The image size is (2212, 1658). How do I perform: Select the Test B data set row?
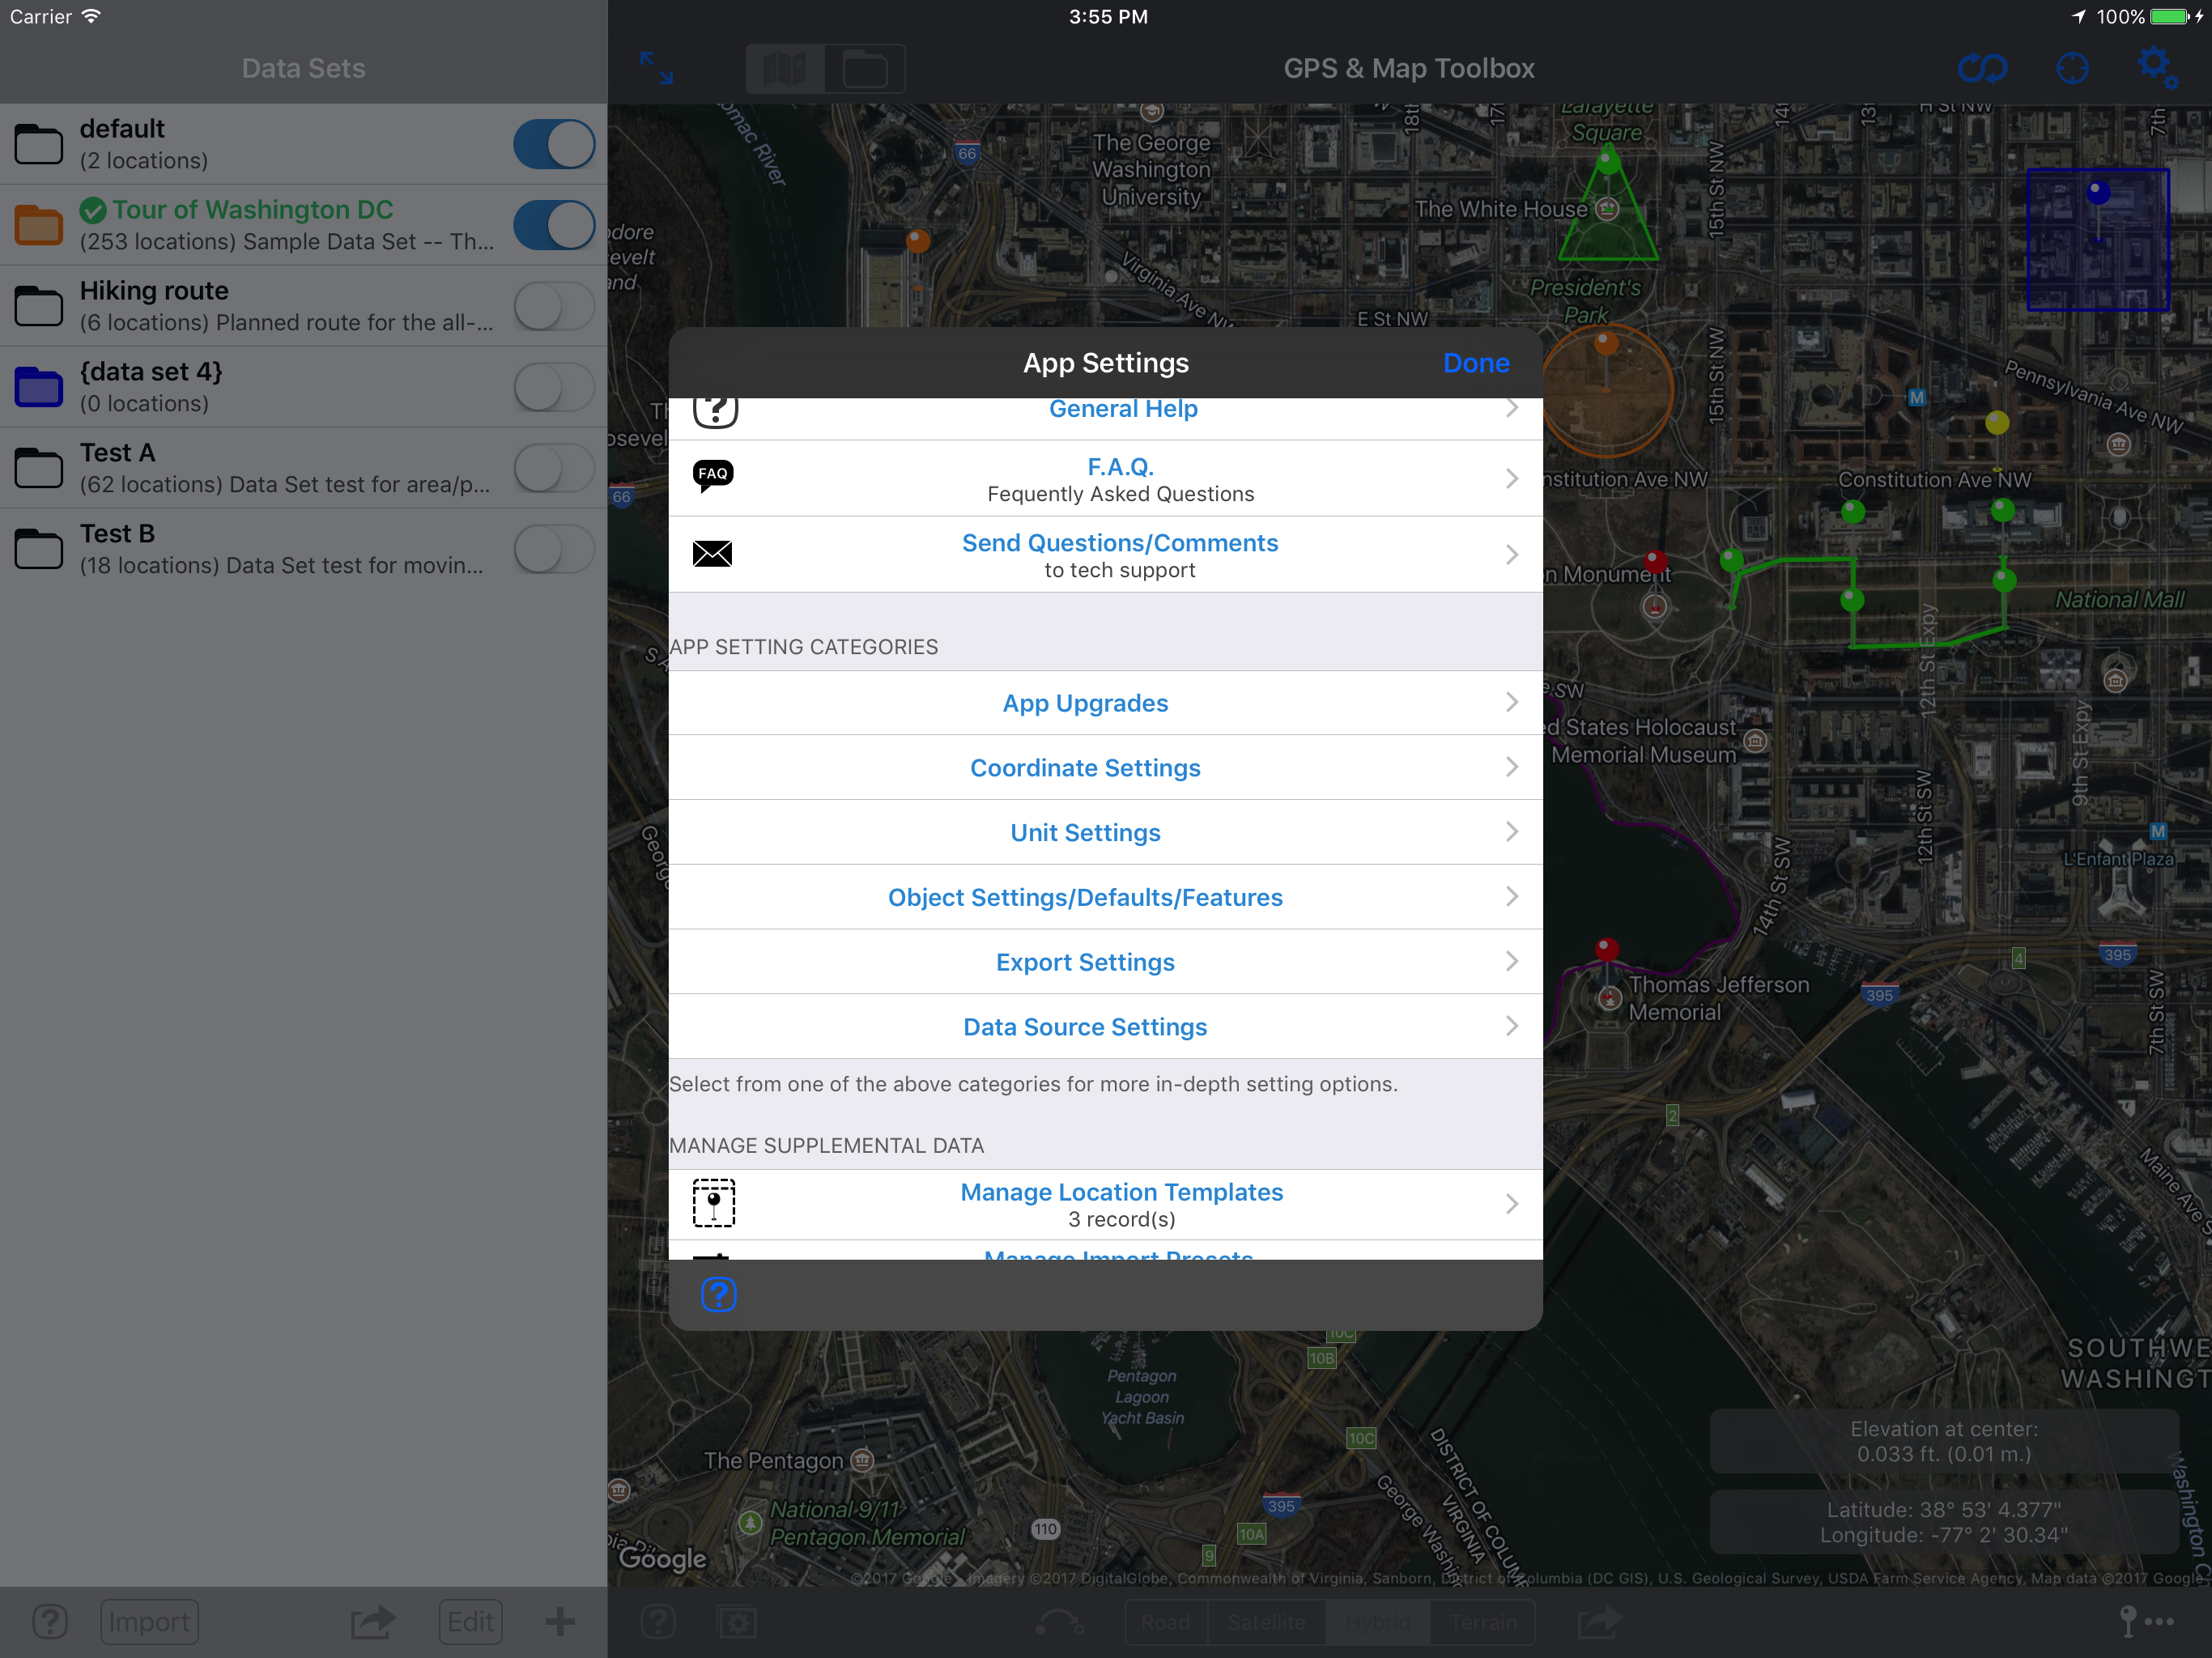click(x=303, y=549)
